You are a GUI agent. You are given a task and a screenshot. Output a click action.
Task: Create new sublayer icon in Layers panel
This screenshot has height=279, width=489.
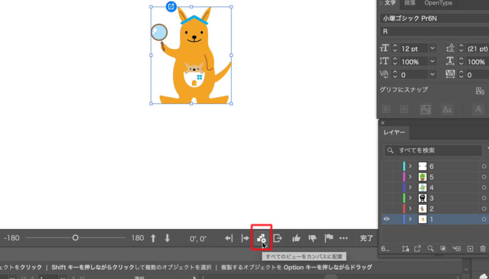(x=457, y=248)
